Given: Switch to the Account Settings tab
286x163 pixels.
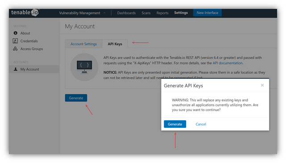Looking at the screenshot, I should pyautogui.click(x=84, y=44).
